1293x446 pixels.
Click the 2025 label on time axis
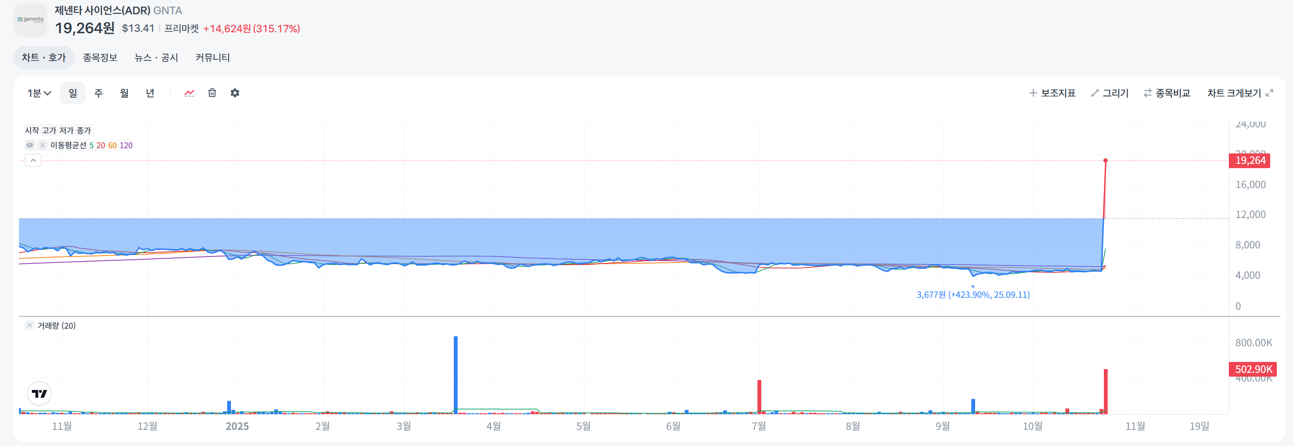(237, 427)
